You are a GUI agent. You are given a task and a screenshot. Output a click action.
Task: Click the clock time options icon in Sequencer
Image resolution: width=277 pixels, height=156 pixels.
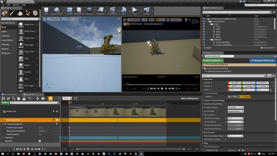pos(59,98)
